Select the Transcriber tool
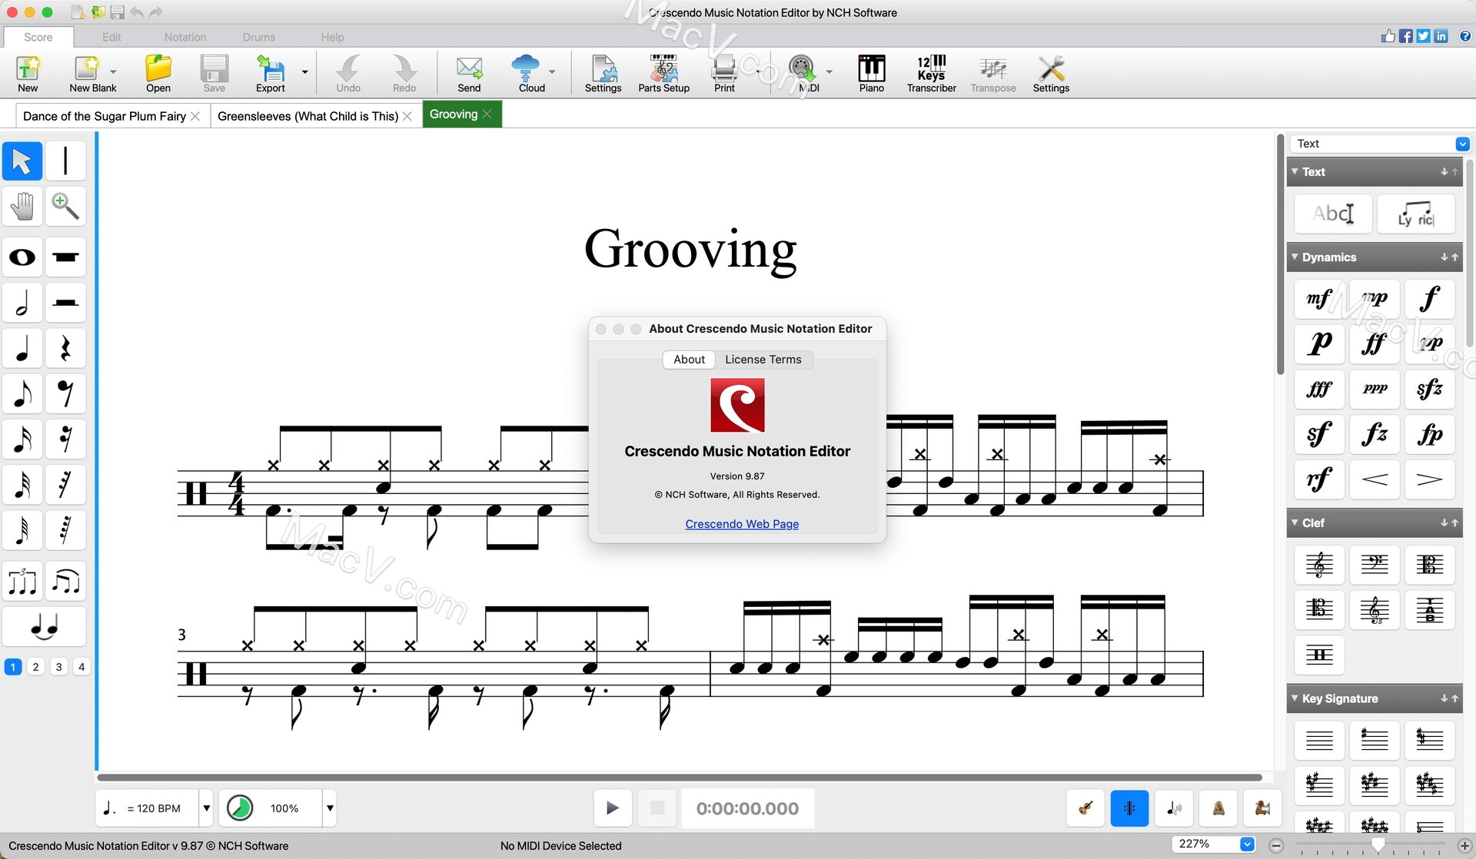 (x=931, y=74)
